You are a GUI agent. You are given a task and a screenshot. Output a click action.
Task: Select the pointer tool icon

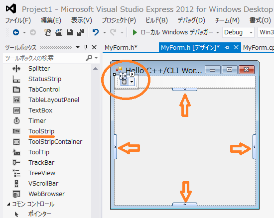coord(16,214)
